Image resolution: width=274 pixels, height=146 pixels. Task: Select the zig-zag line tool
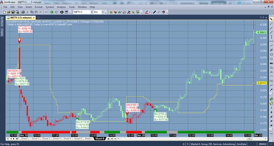pos(271,85)
